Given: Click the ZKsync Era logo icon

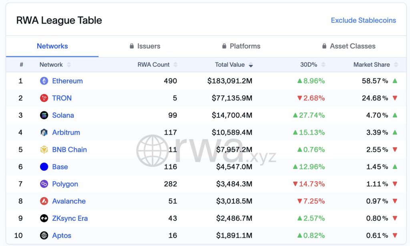Looking at the screenshot, I should 44,218.
